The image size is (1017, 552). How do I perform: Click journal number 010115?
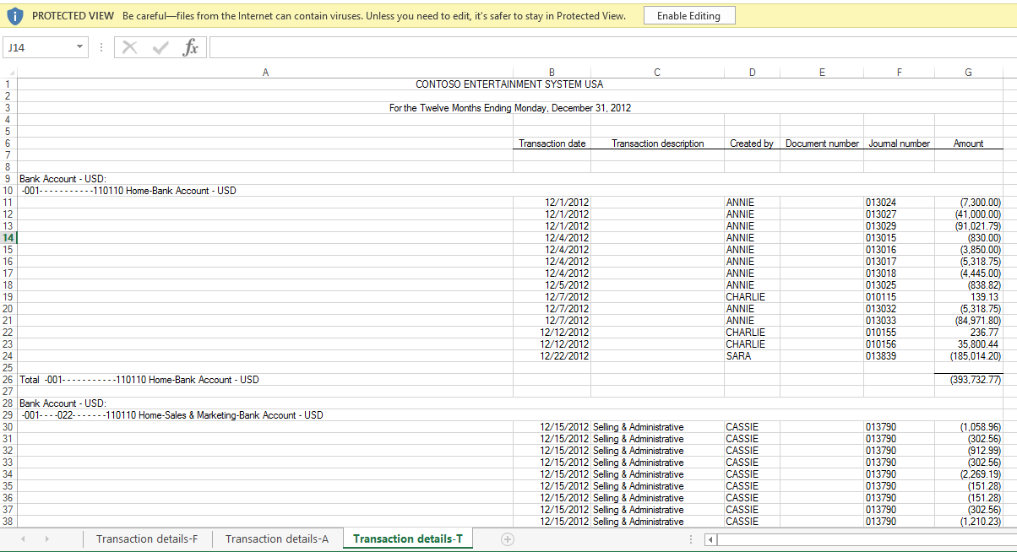[881, 297]
